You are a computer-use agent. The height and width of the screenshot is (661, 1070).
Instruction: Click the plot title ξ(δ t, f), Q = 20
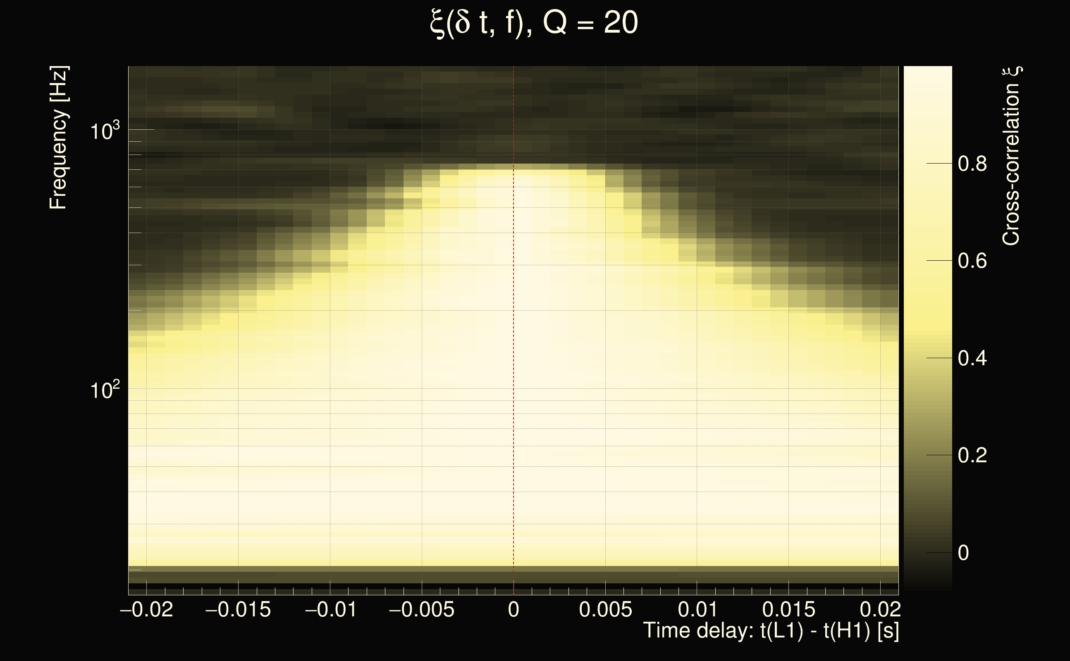[534, 23]
